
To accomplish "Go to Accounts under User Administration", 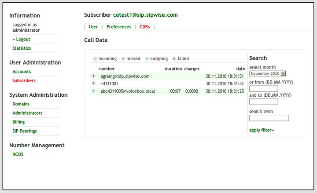I will pos(22,72).
